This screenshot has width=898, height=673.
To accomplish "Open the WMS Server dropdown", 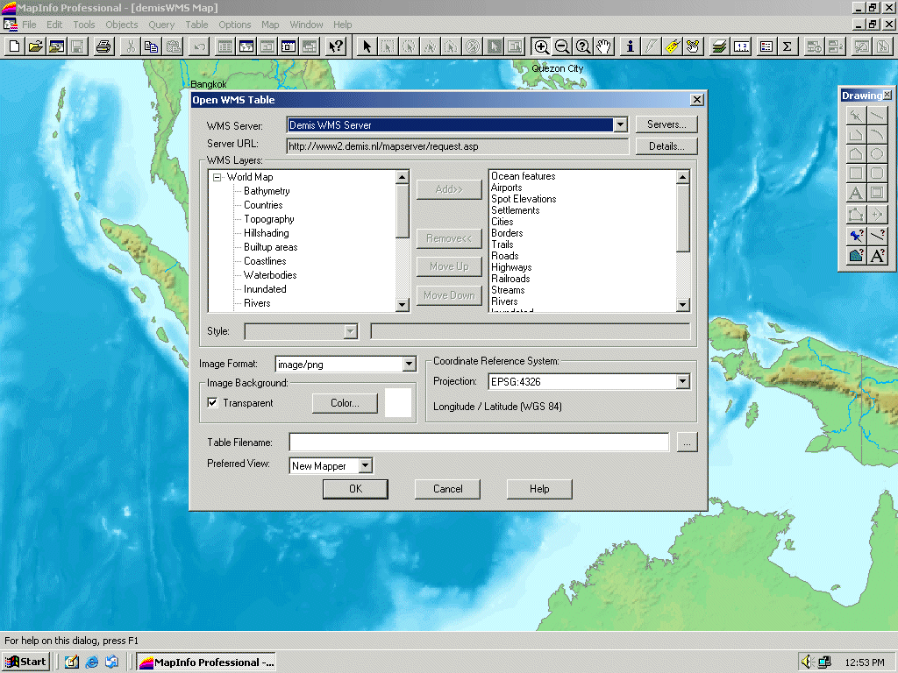I will click(620, 124).
